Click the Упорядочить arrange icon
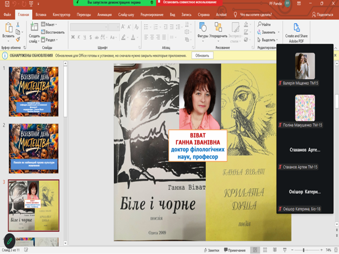 (218, 27)
